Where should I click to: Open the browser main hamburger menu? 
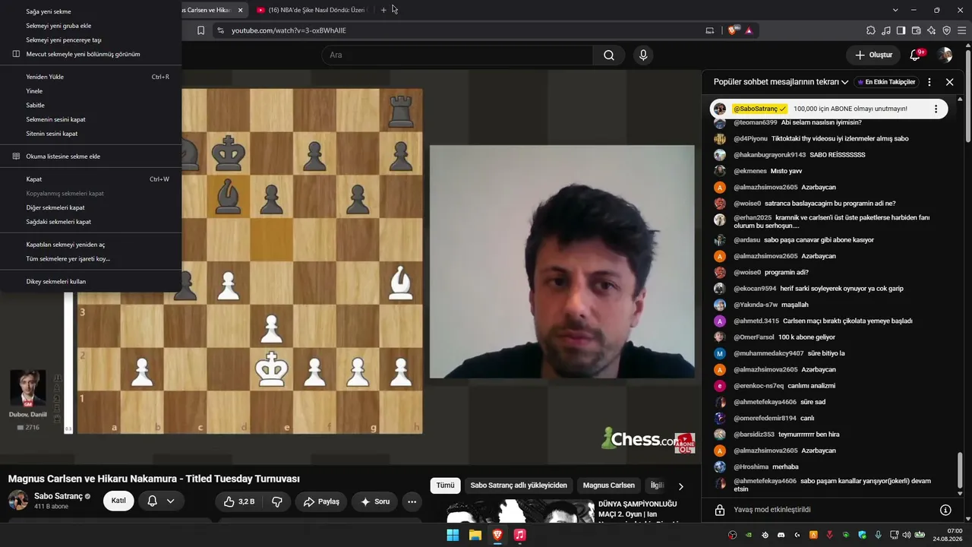[961, 30]
